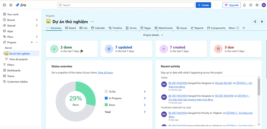Click the Create button
267x129 pixels.
(x=203, y=5)
